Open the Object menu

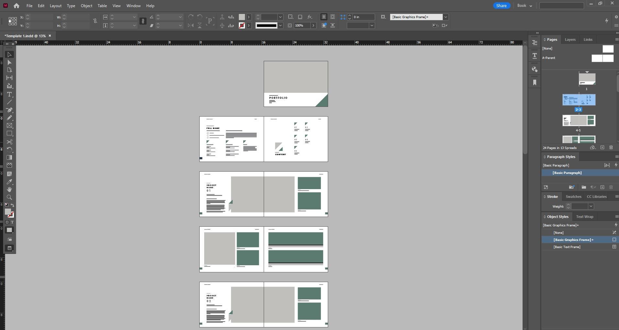pos(86,6)
